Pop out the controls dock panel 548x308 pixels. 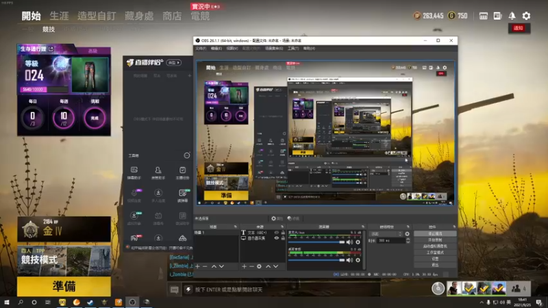pos(454,227)
